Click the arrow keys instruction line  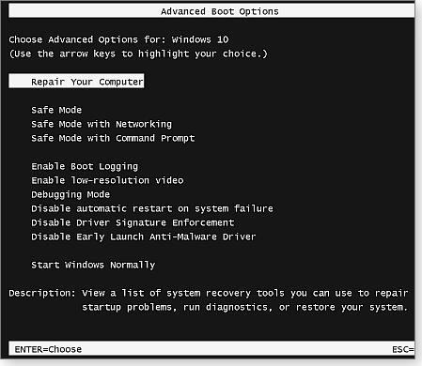click(138, 53)
